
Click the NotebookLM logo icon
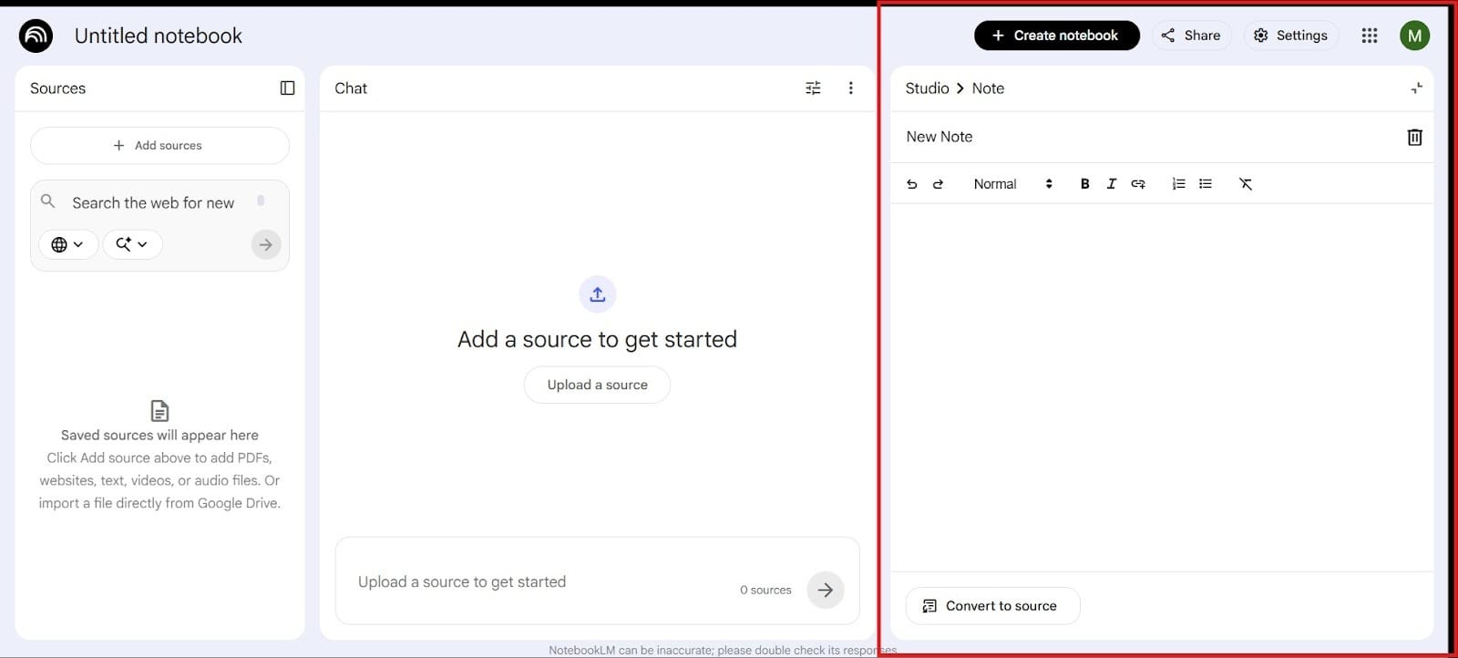[36, 36]
